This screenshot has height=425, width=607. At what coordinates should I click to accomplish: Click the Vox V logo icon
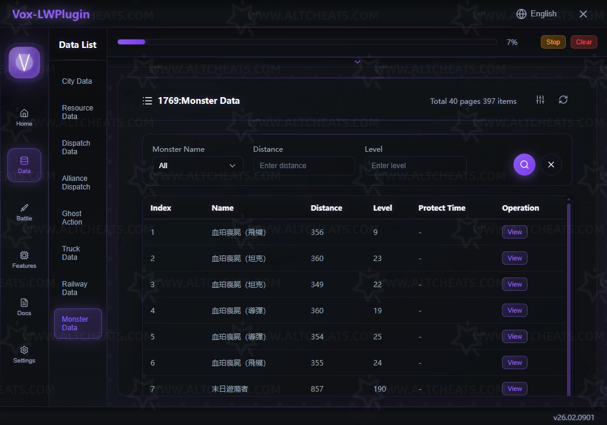pyautogui.click(x=24, y=63)
